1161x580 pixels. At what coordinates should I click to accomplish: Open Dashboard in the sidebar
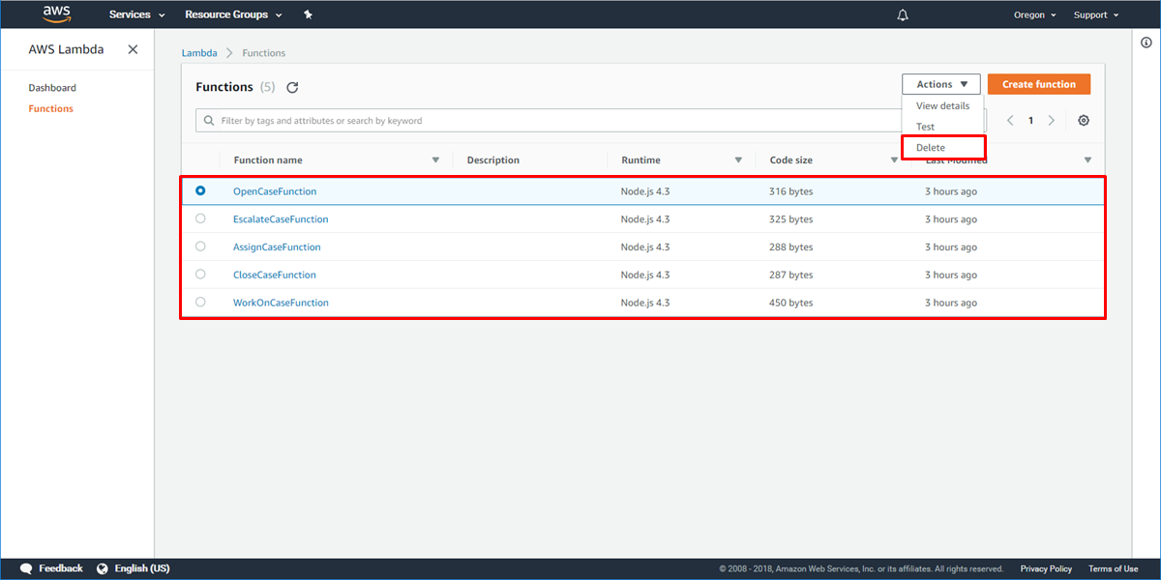pos(52,88)
